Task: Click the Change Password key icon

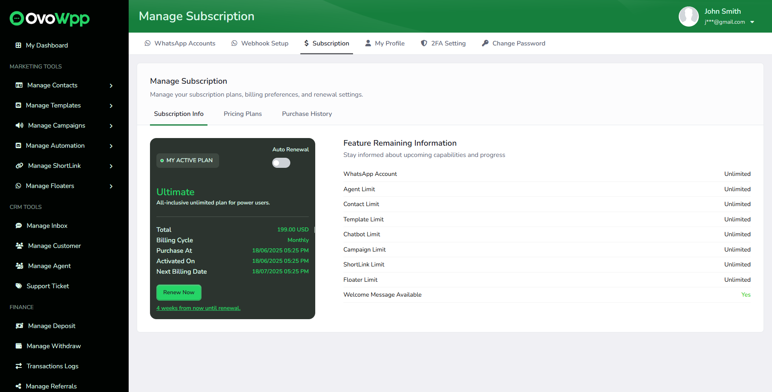Action: [485, 43]
